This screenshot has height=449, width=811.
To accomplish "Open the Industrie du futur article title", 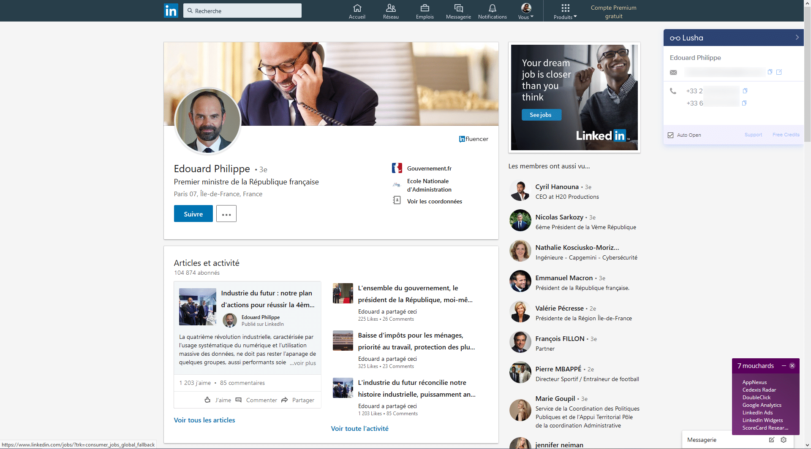I will tap(267, 299).
